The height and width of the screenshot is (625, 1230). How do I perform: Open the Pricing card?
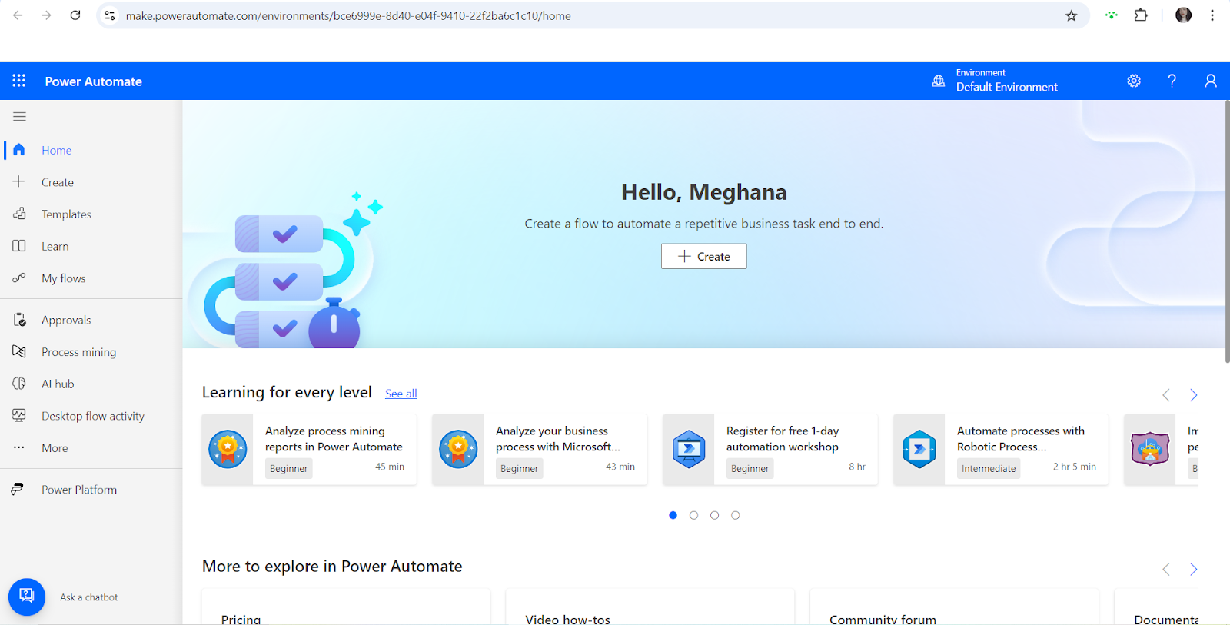346,607
